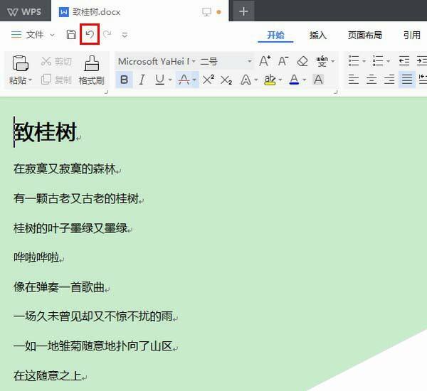This screenshot has width=427, height=391.
Task: Toggle character shading A icon
Action: pyautogui.click(x=318, y=80)
